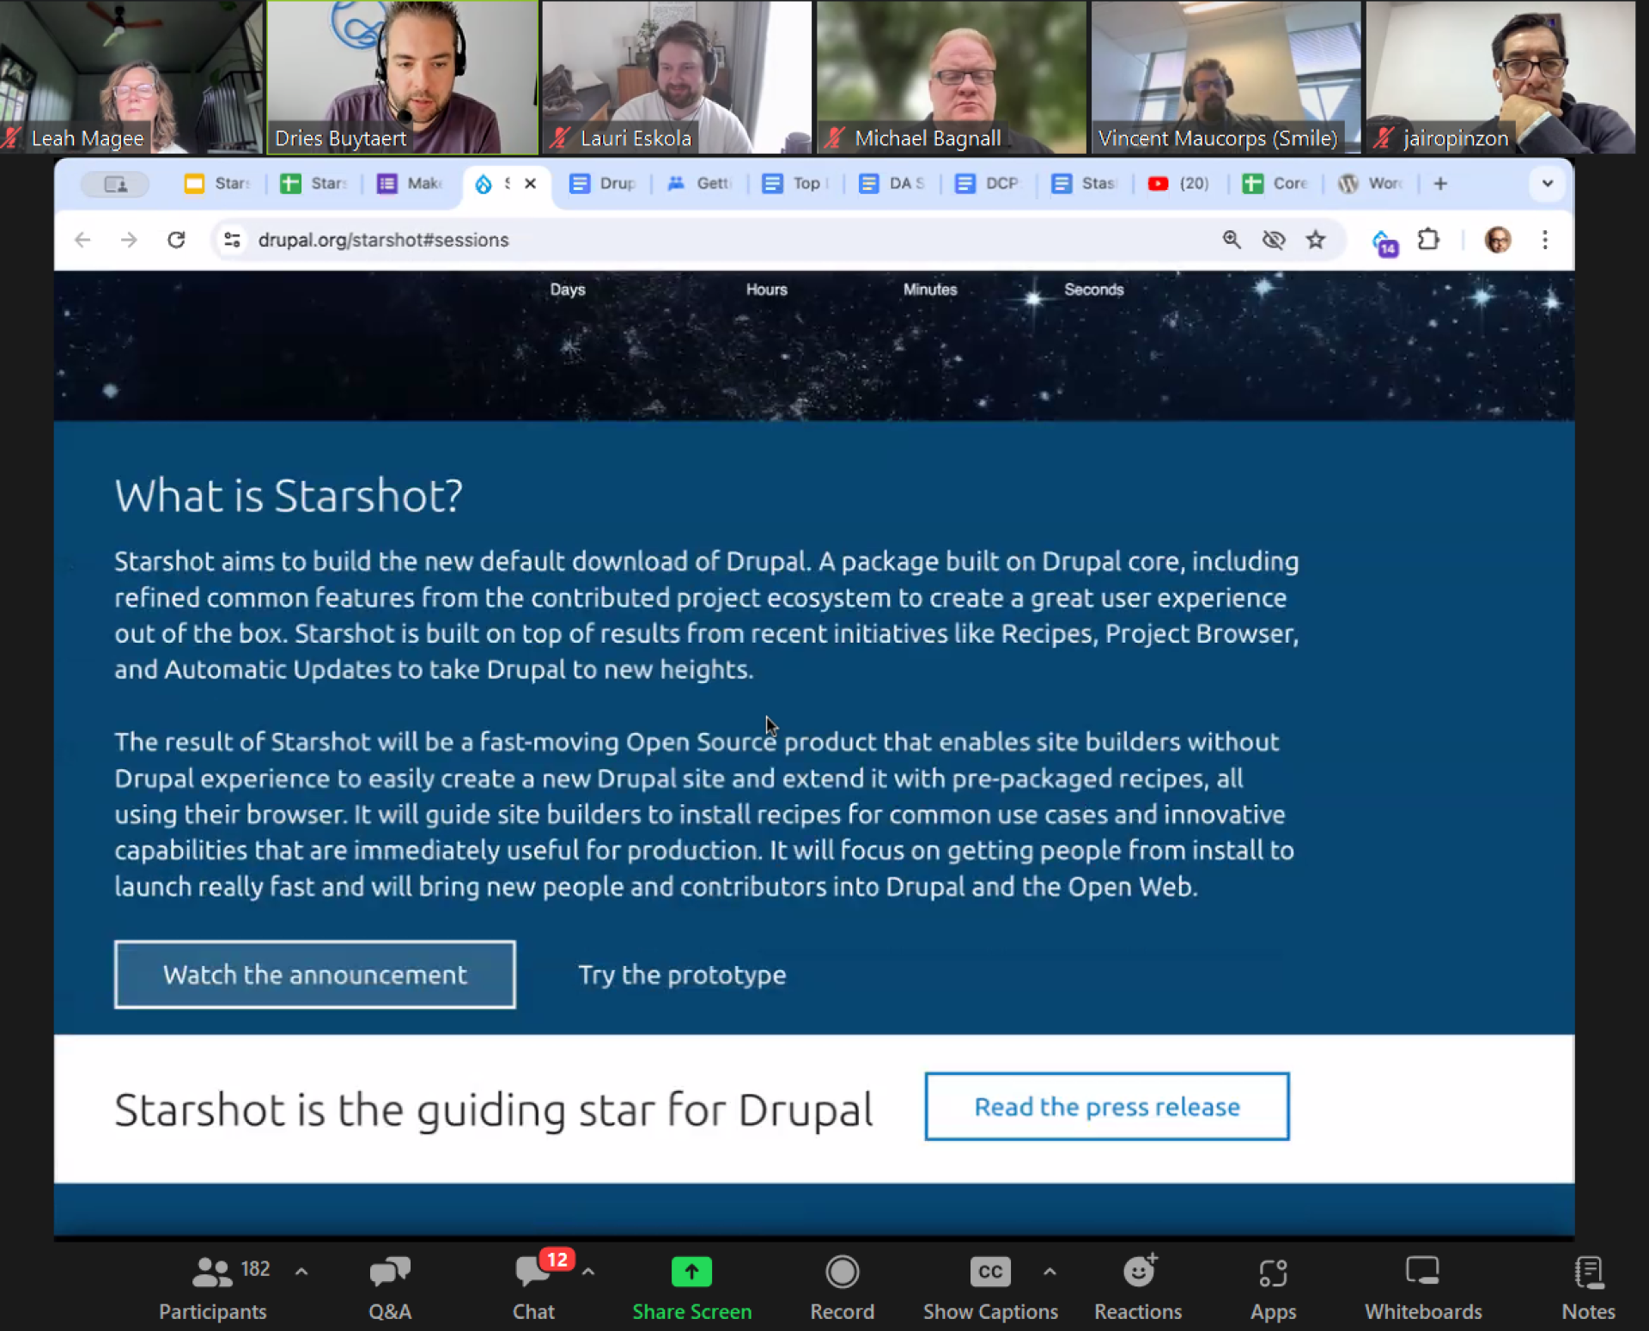Switch to the WordPress Wor tab

click(1372, 183)
